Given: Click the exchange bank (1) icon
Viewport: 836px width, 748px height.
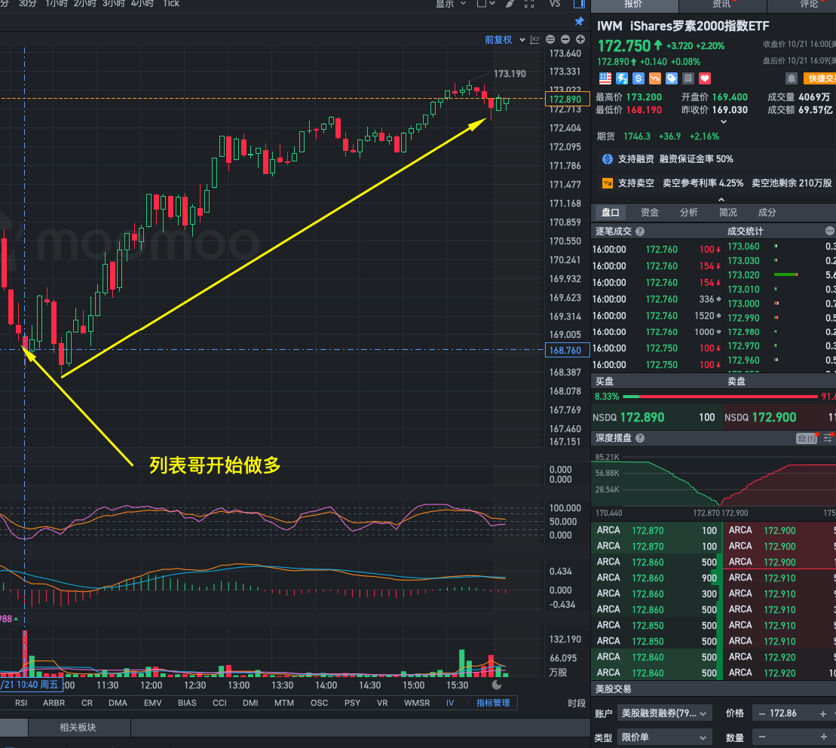Looking at the screenshot, I should (x=806, y=438).
